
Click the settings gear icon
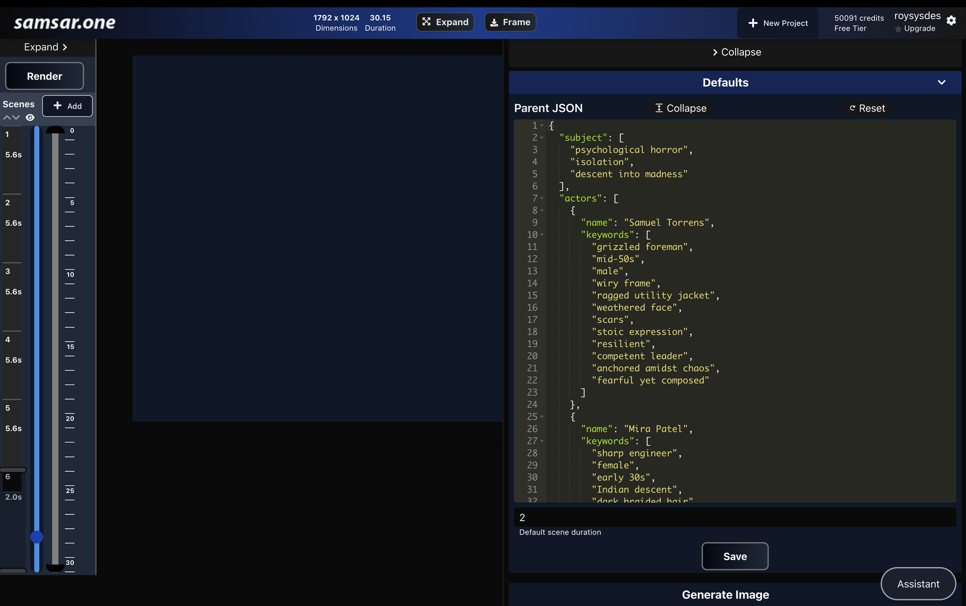coord(951,21)
